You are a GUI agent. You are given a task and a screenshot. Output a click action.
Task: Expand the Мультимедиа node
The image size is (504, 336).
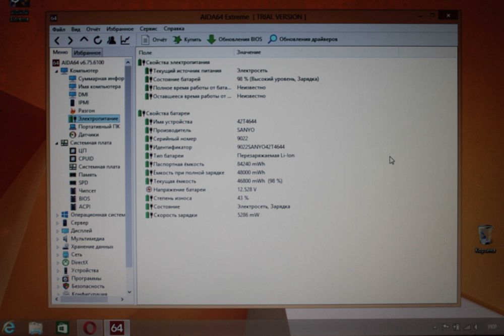[57, 239]
